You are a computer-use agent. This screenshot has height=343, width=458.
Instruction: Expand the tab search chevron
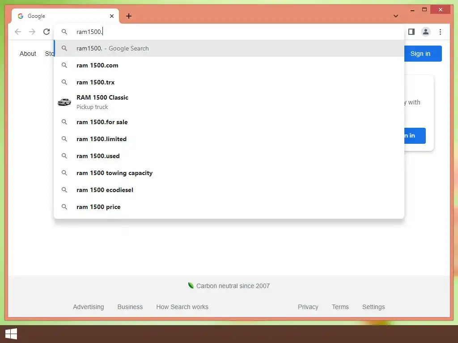(396, 16)
